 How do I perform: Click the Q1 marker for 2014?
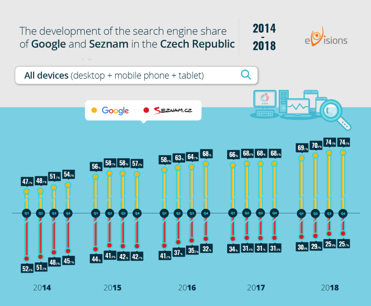[x=26, y=213]
